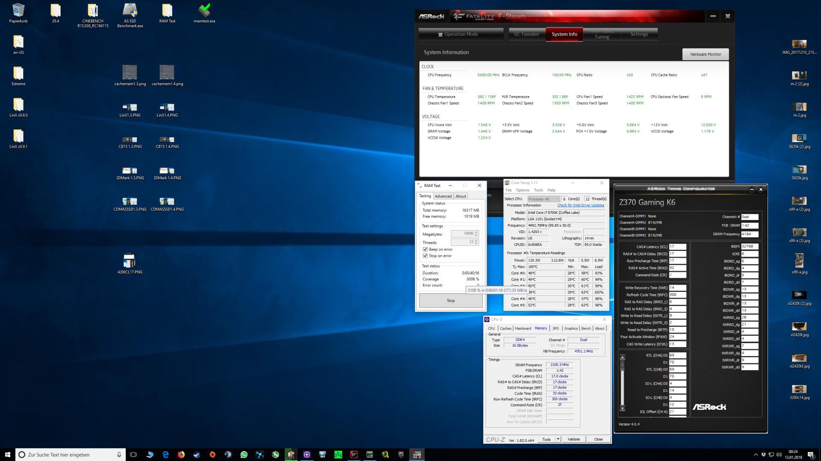
Task: Switch to About tab in RAM Test
Action: pos(461,196)
